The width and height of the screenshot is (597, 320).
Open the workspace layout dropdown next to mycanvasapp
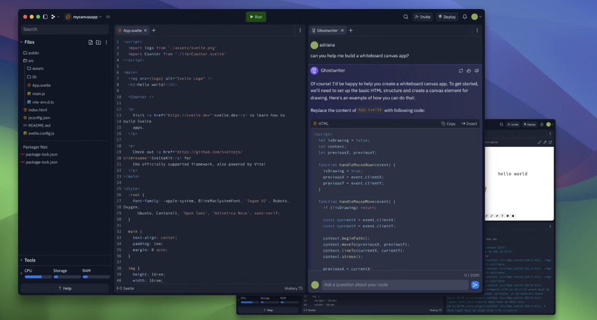54,17
